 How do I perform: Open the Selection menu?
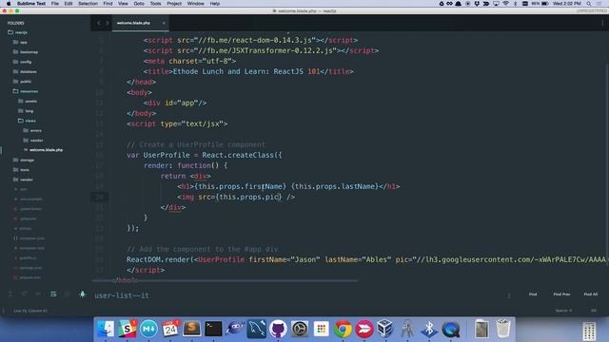pyautogui.click(x=88, y=4)
